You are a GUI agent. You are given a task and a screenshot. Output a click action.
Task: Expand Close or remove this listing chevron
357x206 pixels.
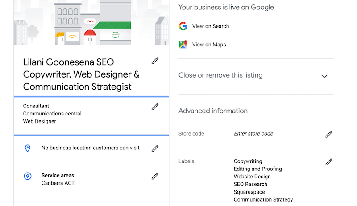click(324, 76)
